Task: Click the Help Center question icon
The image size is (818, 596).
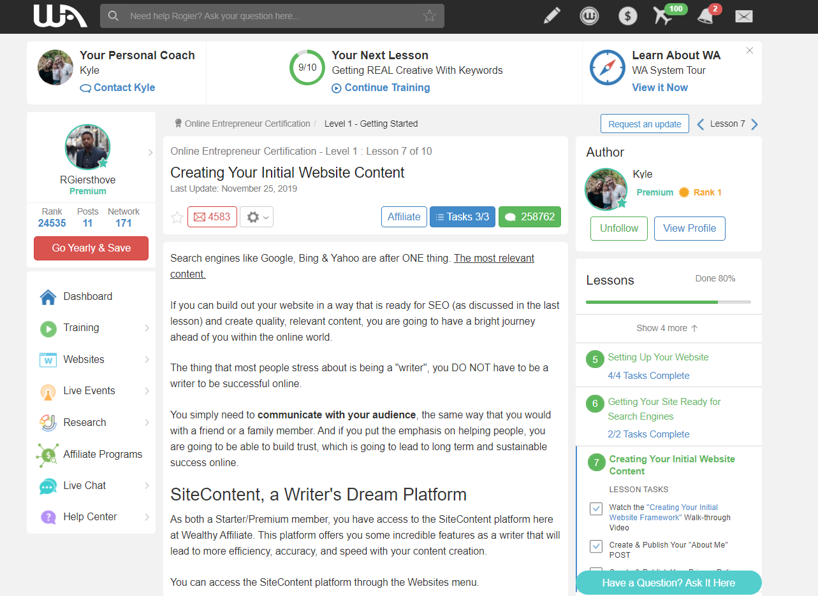Action: point(48,517)
